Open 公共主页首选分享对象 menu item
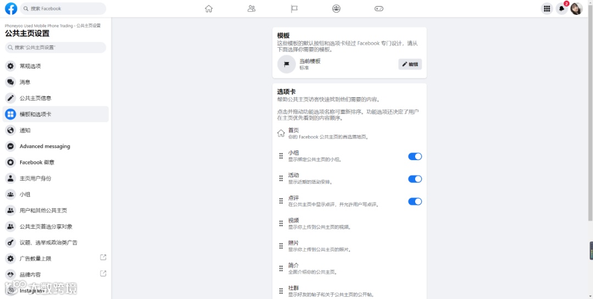The width and height of the screenshot is (593, 299). 55,227
